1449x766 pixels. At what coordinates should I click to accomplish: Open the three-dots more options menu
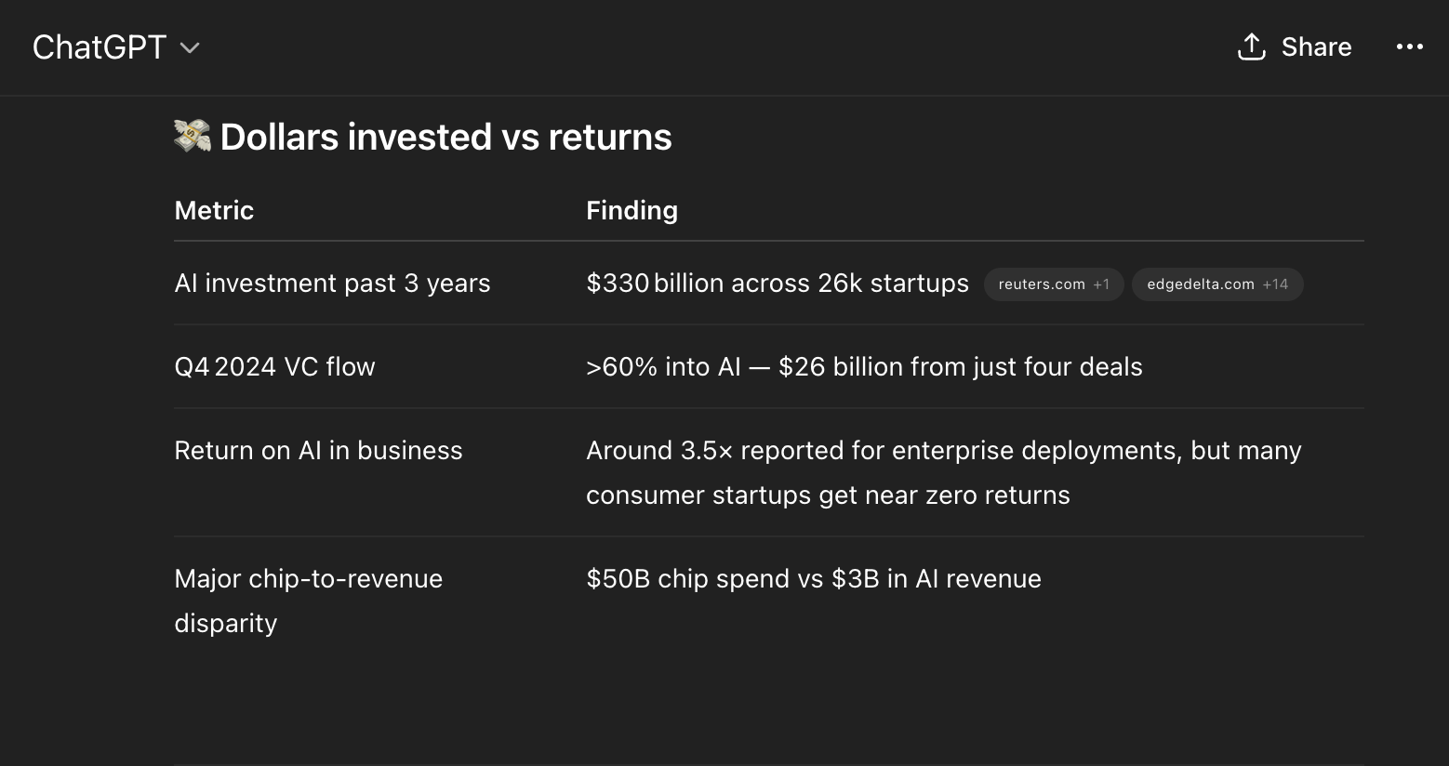(1410, 46)
